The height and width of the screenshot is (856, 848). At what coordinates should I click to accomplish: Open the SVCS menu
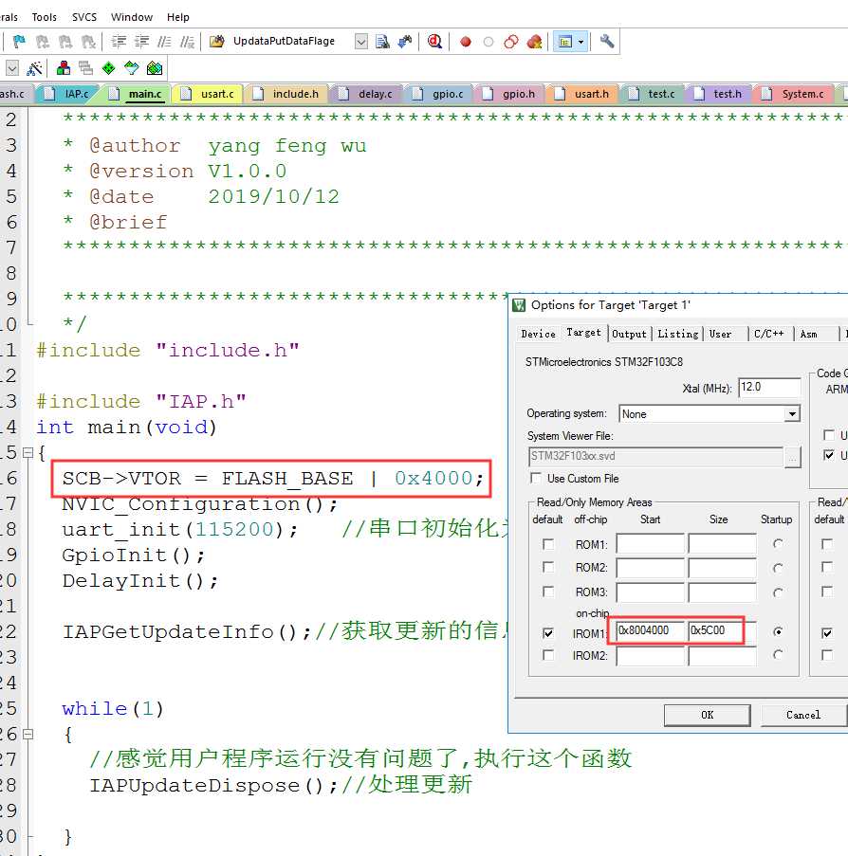(84, 17)
